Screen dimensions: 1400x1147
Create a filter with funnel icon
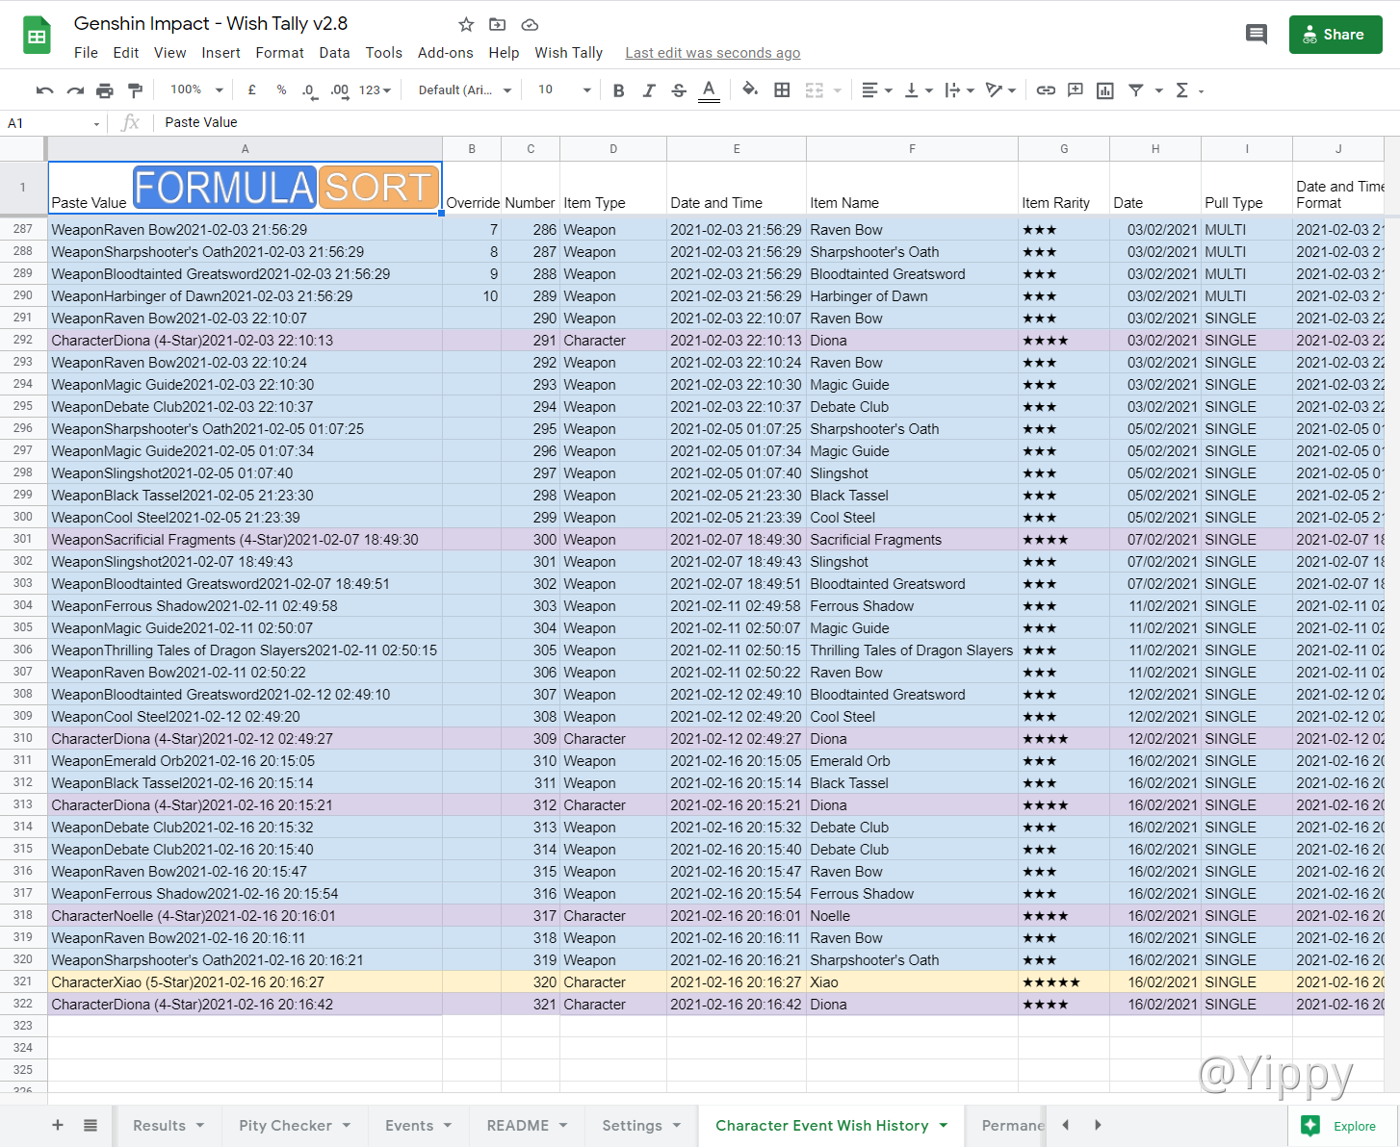[1136, 90]
